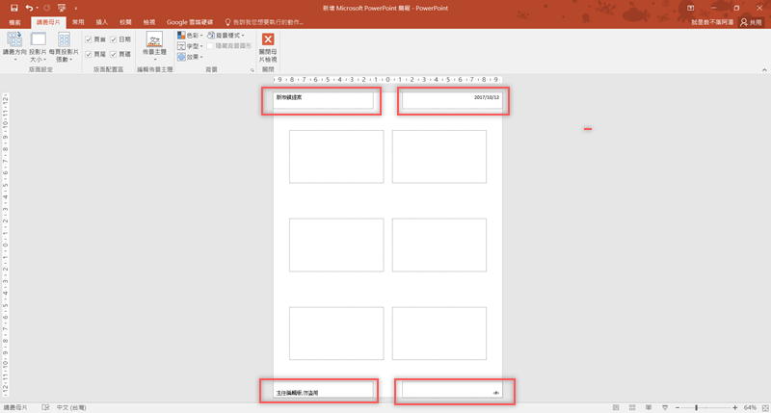Viewport: 771px width, 413px height.
Task: Open Customize Quick Access Toolbar arrow
Action: [76, 9]
